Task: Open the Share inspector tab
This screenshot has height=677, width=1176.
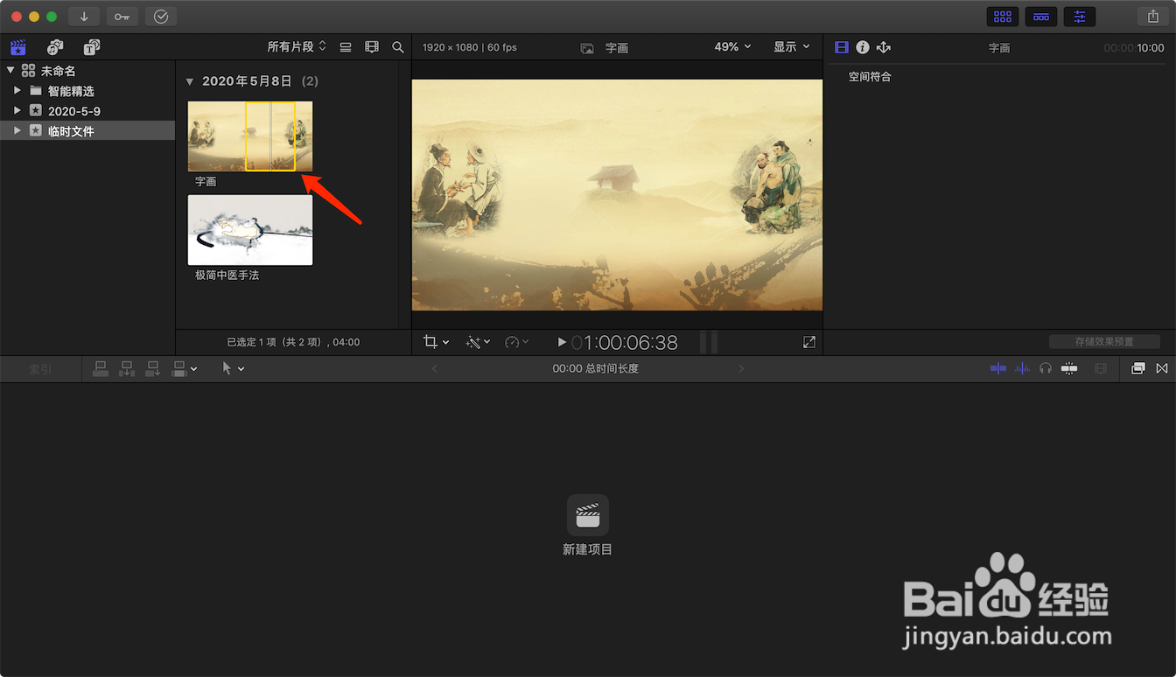Action: 884,47
